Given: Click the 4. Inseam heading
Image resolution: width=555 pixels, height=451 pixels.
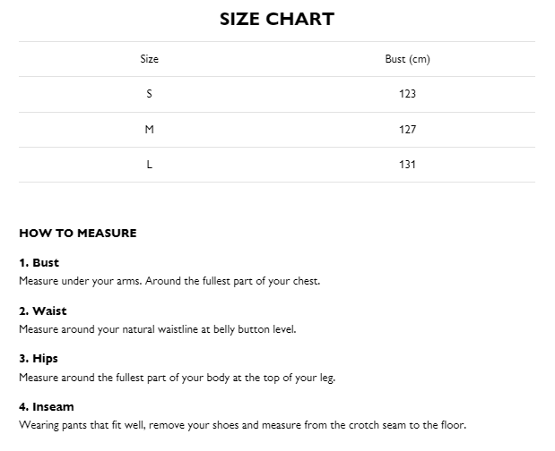Looking at the screenshot, I should (x=47, y=407).
